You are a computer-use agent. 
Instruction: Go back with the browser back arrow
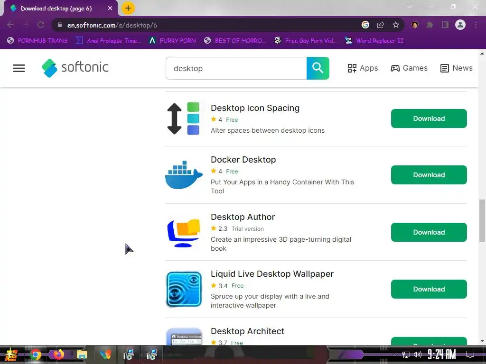coord(10,25)
